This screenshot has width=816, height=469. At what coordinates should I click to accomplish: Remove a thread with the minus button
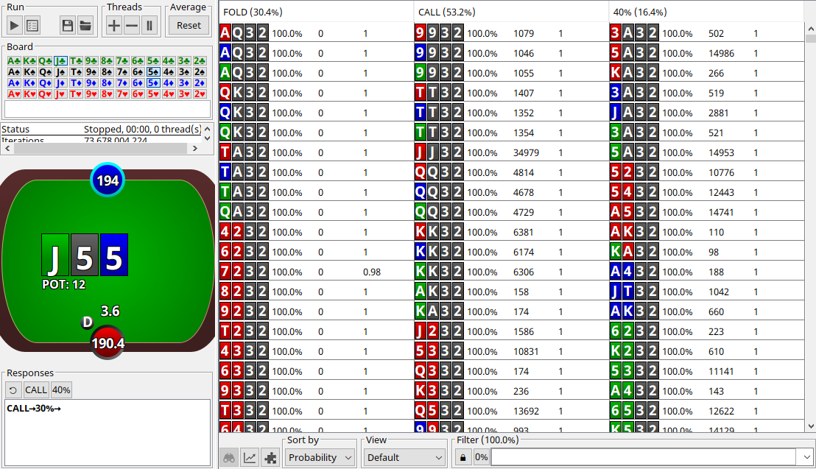[132, 26]
